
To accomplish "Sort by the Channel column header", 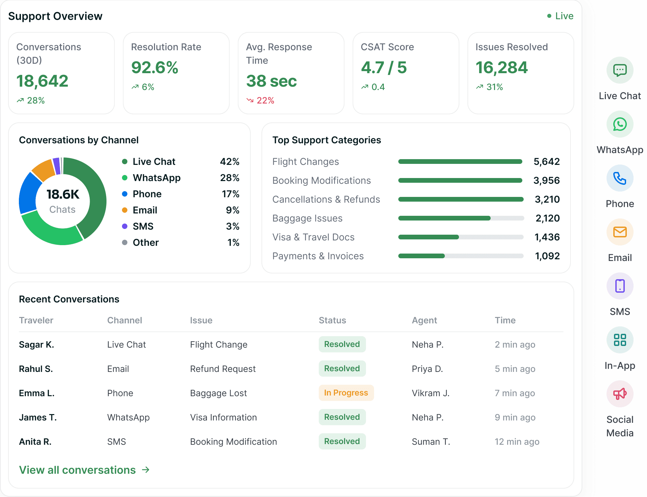I will (125, 320).
